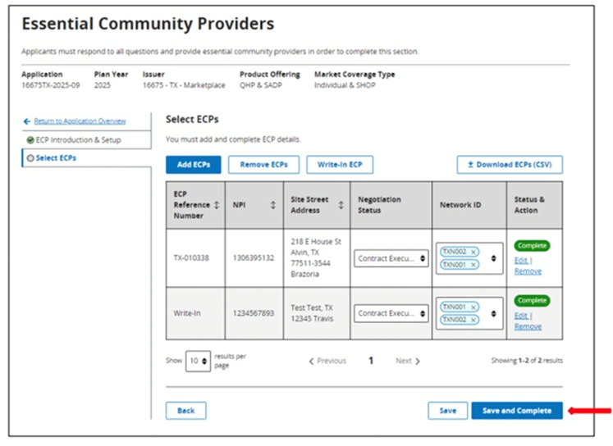Click the Remove ECPs button
Screen dimensions: 613x446
pos(263,165)
